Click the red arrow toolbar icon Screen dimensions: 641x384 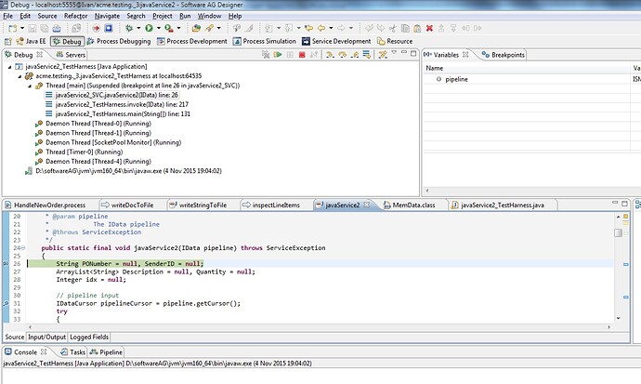[96, 28]
